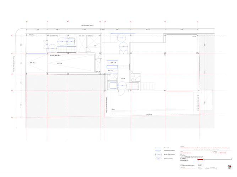
Task: Click the north arrow compass symbol
Action: point(229,167)
